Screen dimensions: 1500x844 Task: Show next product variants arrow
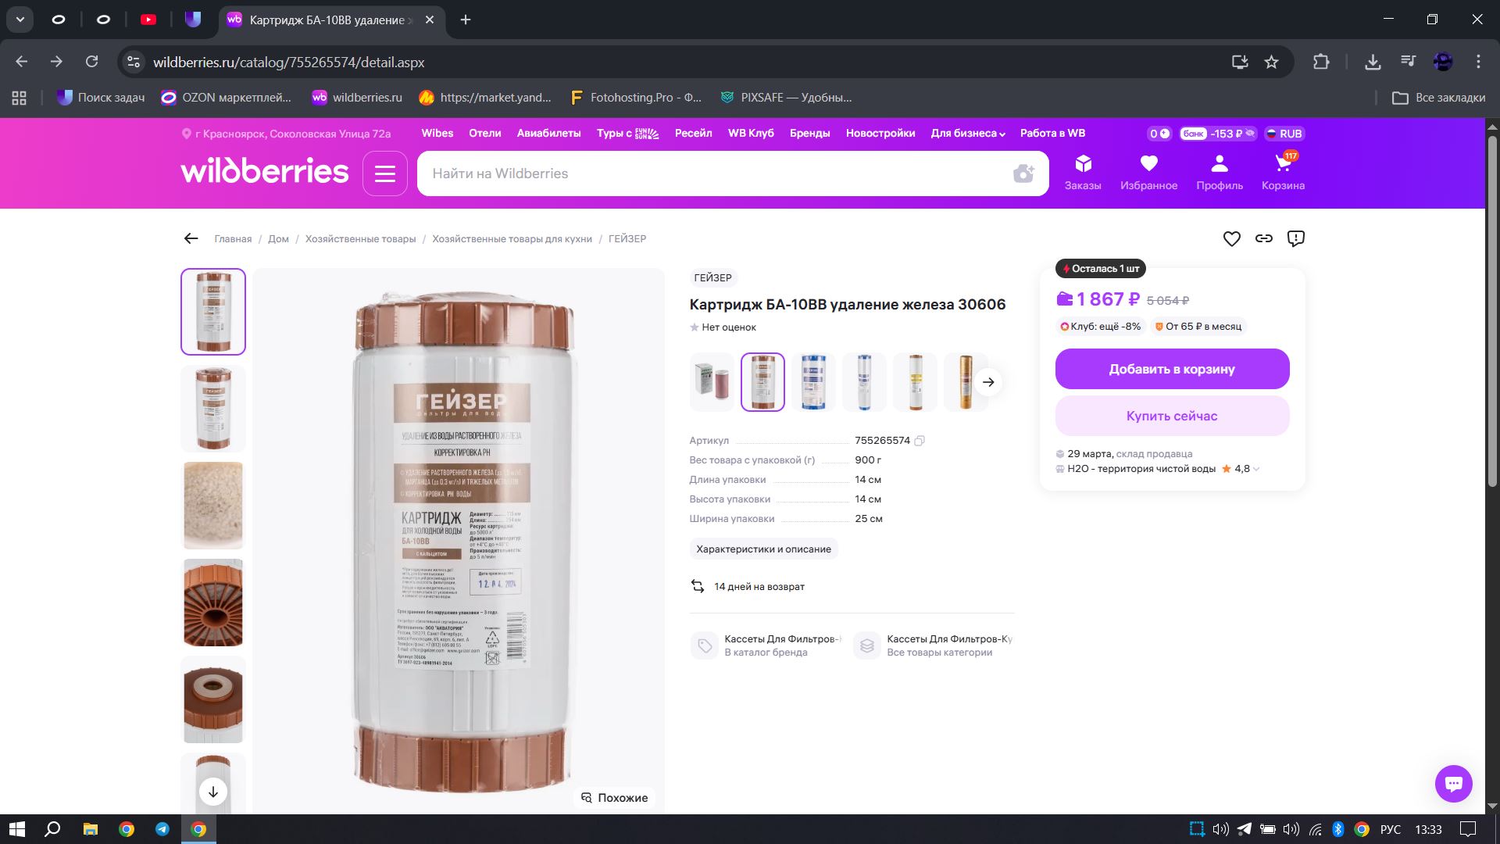(x=988, y=382)
